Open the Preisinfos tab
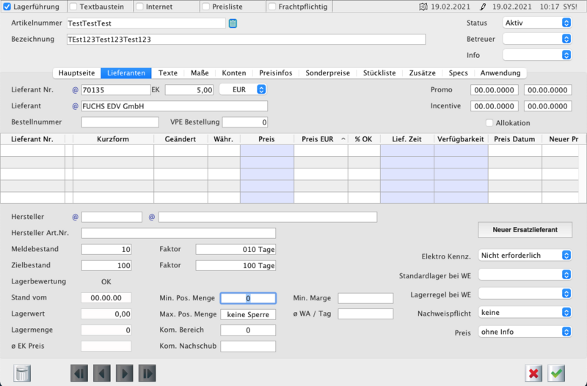 coord(277,73)
